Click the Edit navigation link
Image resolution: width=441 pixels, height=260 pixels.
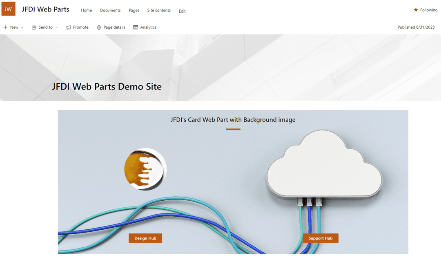[182, 11]
